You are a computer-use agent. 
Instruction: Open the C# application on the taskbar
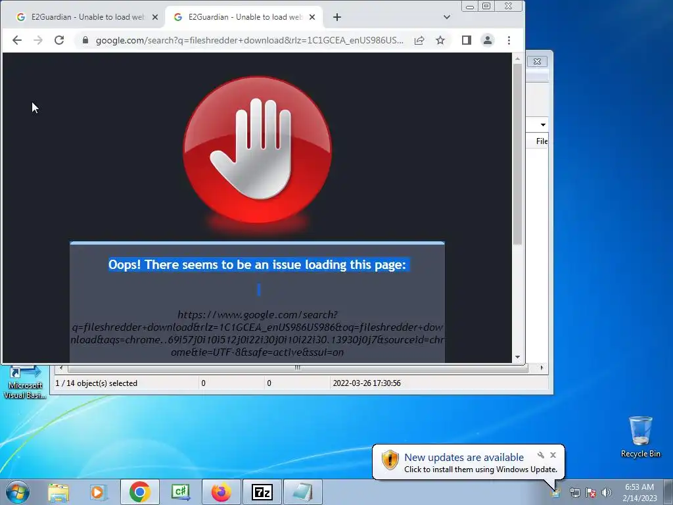click(181, 492)
